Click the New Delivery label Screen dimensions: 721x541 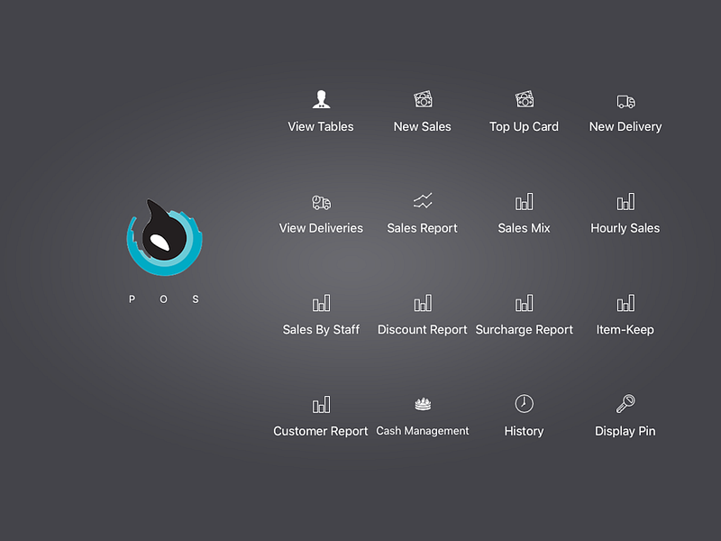[x=625, y=127]
